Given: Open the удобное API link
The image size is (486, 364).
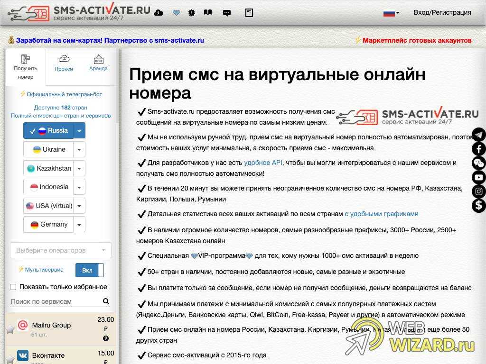Looking at the screenshot, I should (x=263, y=163).
